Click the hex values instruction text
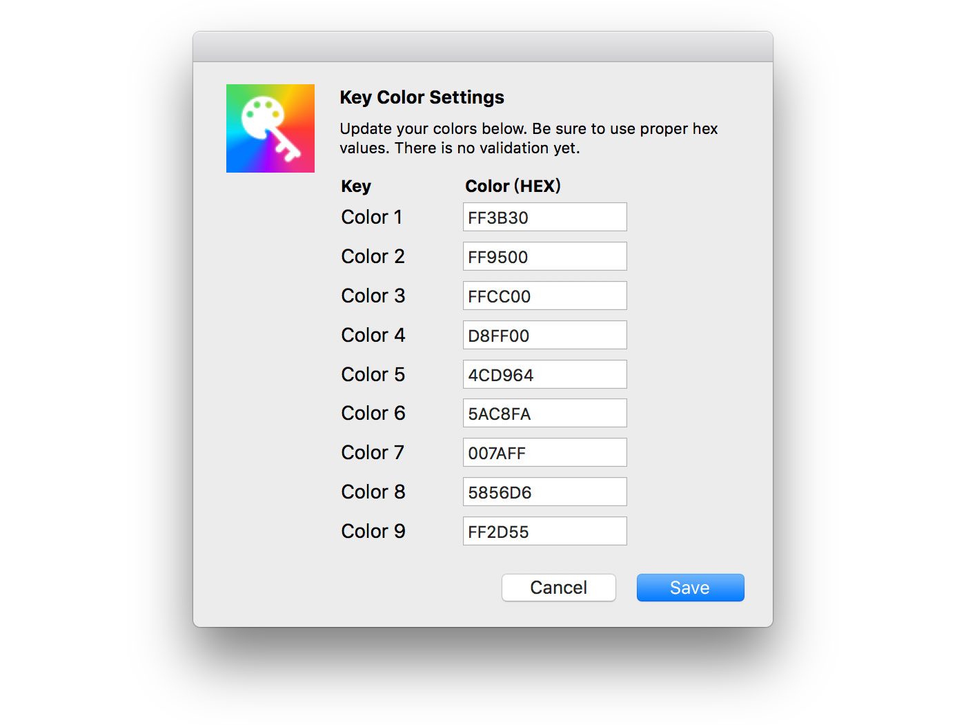 pos(529,138)
